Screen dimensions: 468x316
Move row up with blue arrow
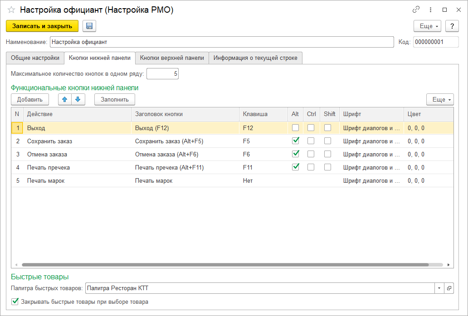[65, 99]
